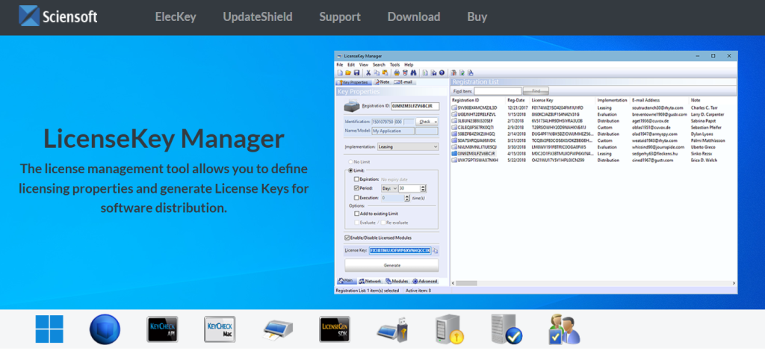Screen dimensions: 765x357
Task: Enable the Expiration checkbox
Action: click(x=356, y=179)
